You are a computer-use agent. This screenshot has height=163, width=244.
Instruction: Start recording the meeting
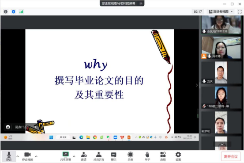pos(131,156)
